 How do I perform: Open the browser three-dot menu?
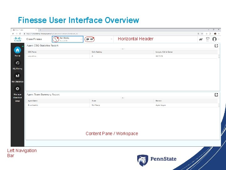[219, 34]
